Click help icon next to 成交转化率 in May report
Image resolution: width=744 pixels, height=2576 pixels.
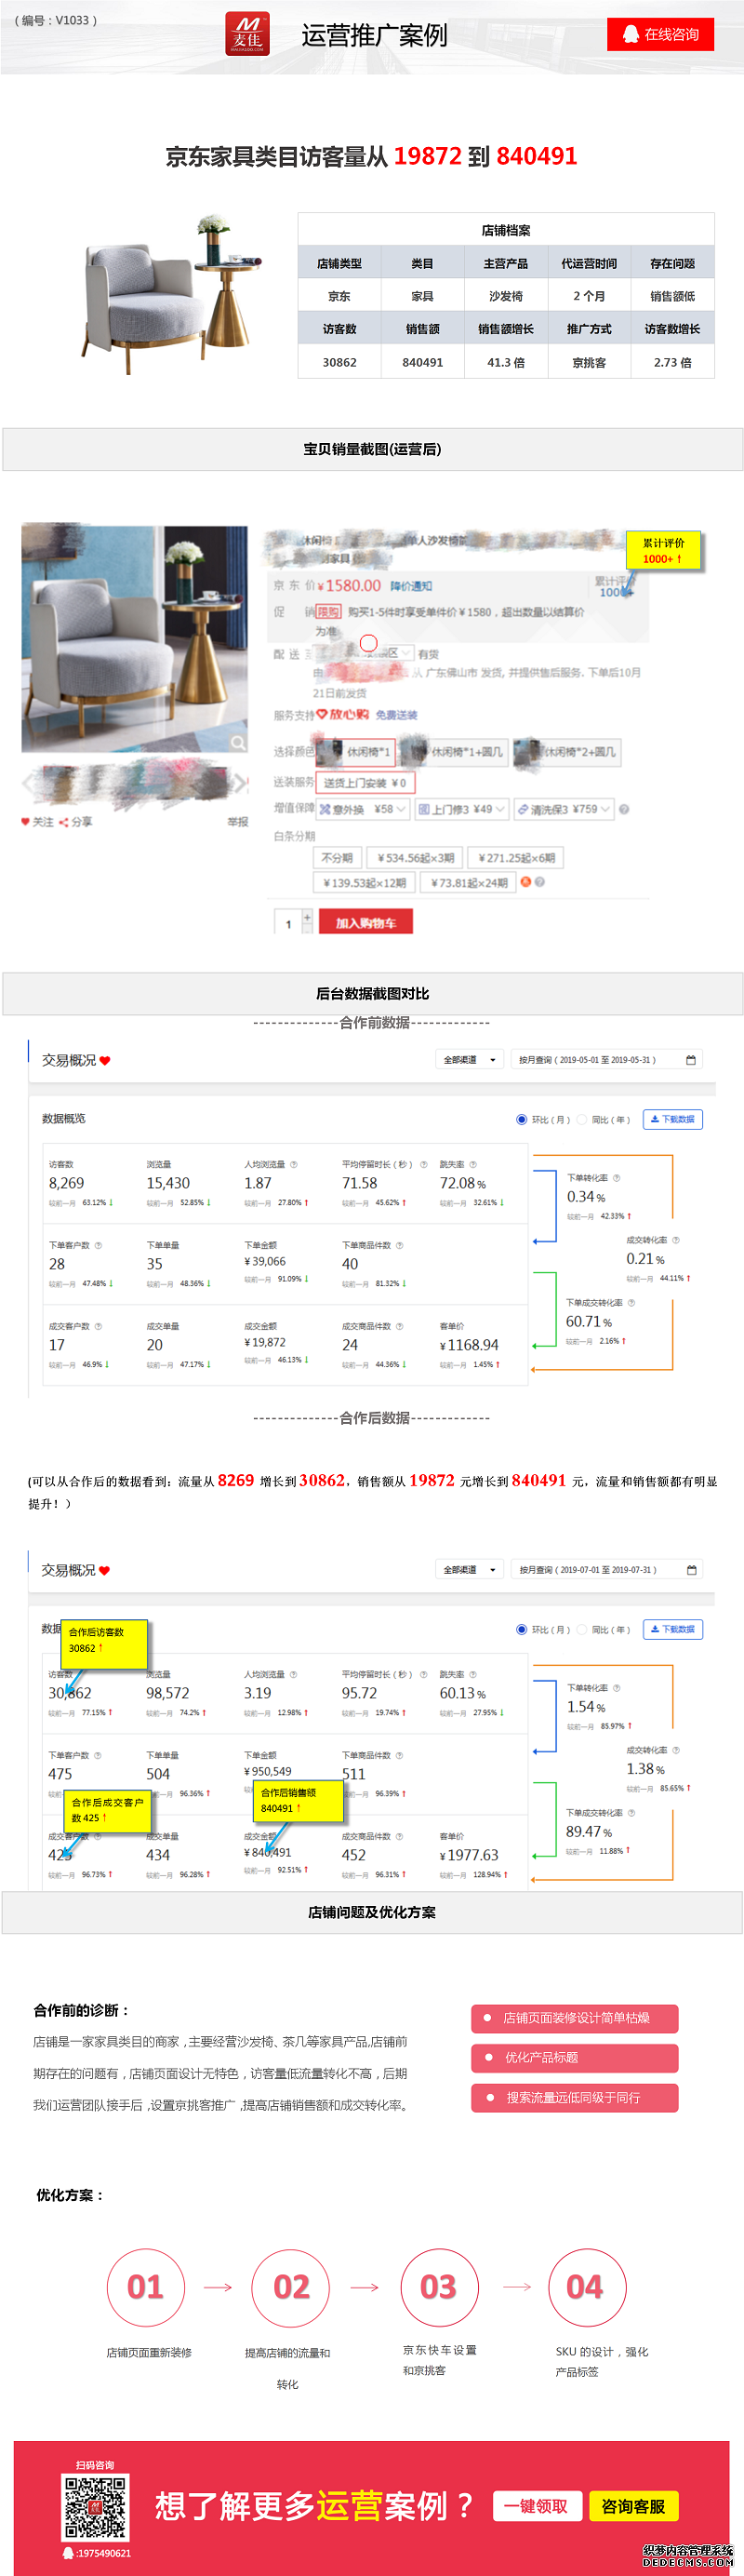[676, 1240]
